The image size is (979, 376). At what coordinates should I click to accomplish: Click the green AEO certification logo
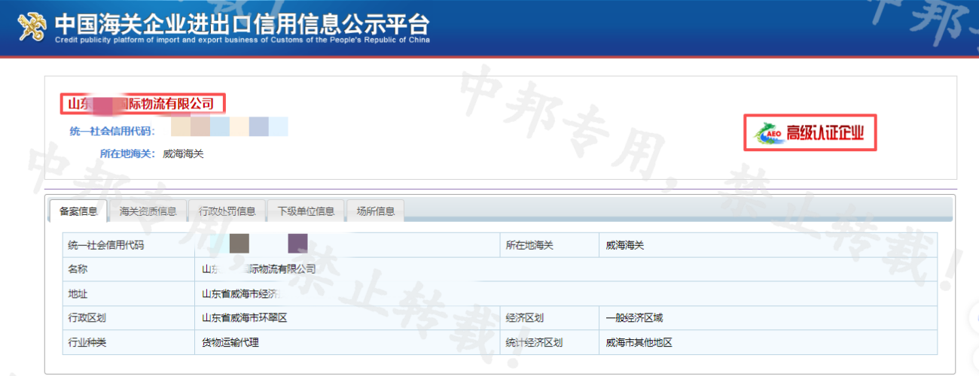767,134
